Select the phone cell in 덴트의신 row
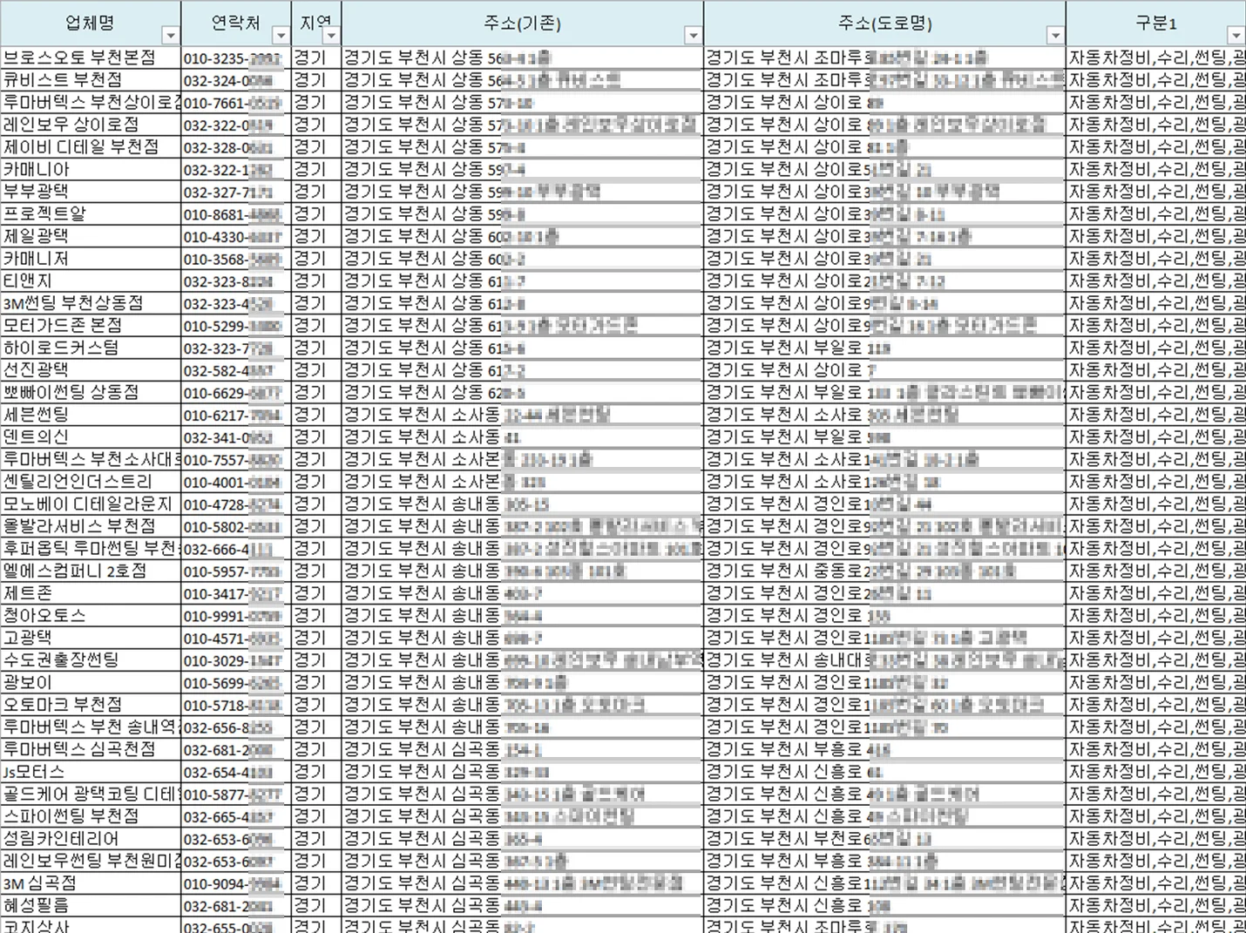Image resolution: width=1246 pixels, height=933 pixels. pyautogui.click(x=236, y=436)
